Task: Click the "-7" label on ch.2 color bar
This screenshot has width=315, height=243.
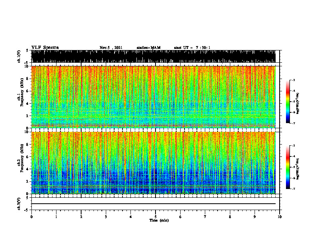Action: point(294,189)
